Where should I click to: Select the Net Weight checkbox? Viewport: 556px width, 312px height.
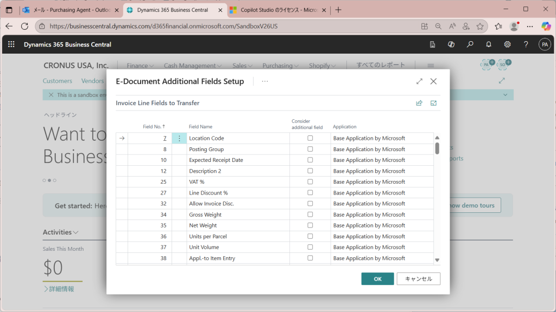[x=310, y=225]
